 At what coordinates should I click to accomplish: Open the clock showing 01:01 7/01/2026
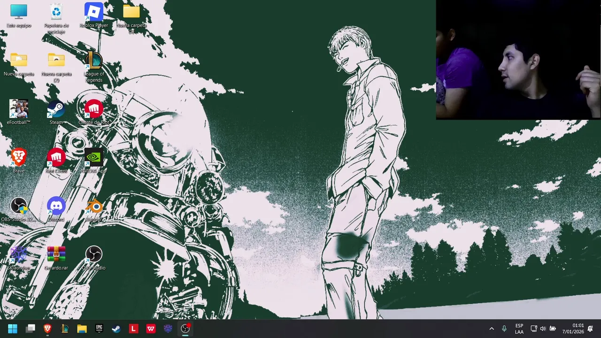[x=573, y=329]
